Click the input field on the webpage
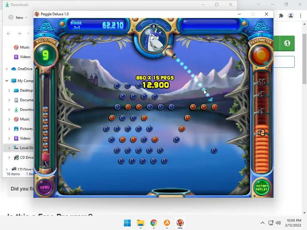This screenshot has width=307, height=230. (284, 62)
